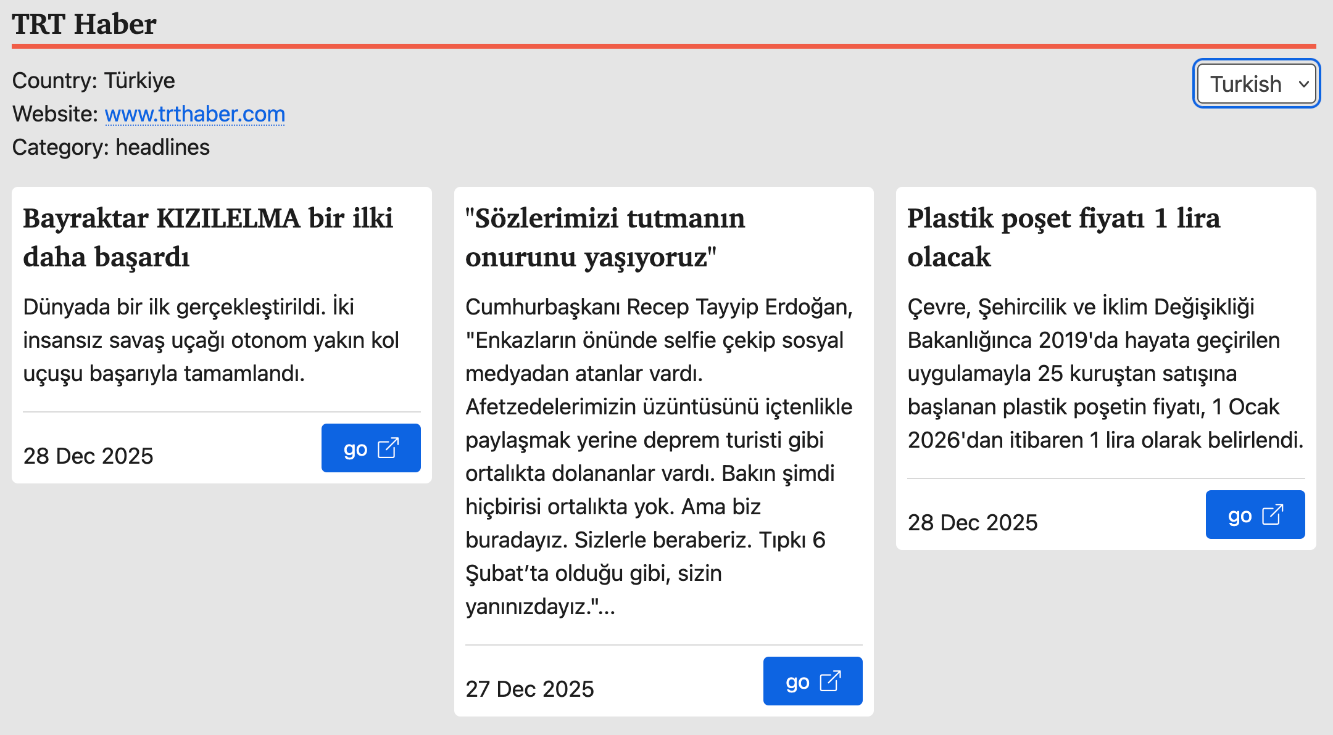Image resolution: width=1333 pixels, height=735 pixels.
Task: Click the Category: headlines text
Action: (111, 147)
